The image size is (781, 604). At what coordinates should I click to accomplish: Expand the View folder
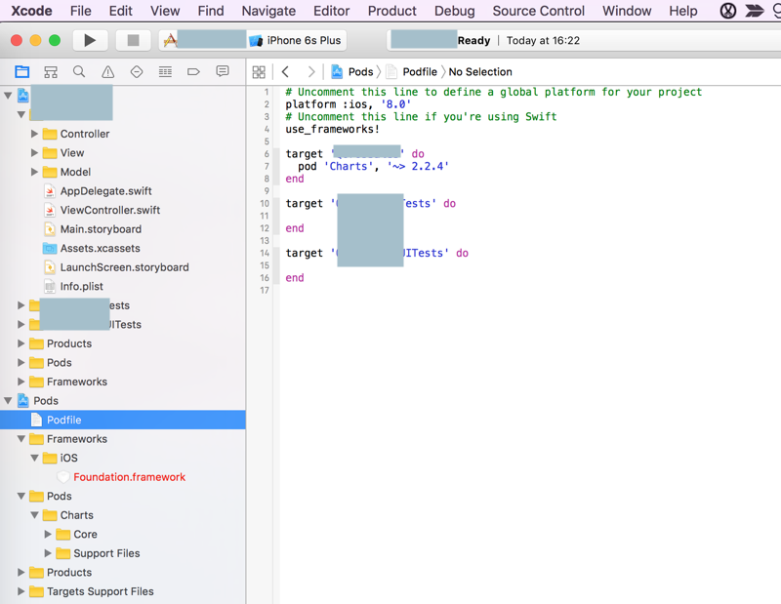tap(34, 152)
